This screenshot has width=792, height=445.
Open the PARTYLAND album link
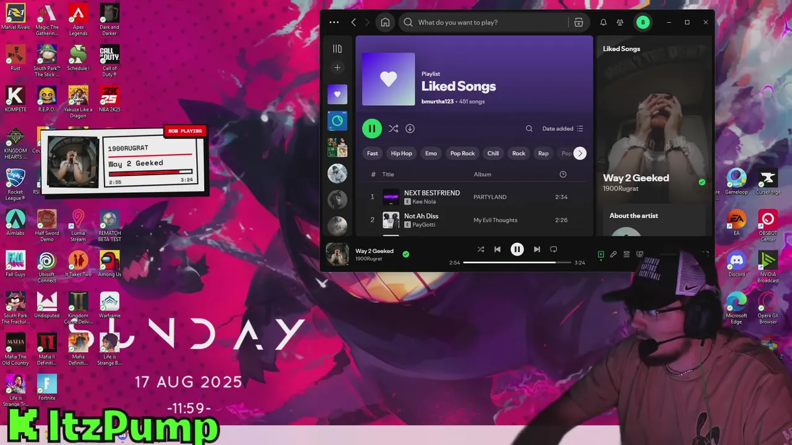[x=490, y=197]
